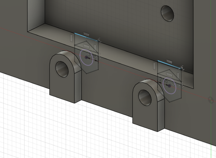216x158 pixels.
Task: Select the parallel constraint icon above right blue line
Action: click(x=169, y=61)
